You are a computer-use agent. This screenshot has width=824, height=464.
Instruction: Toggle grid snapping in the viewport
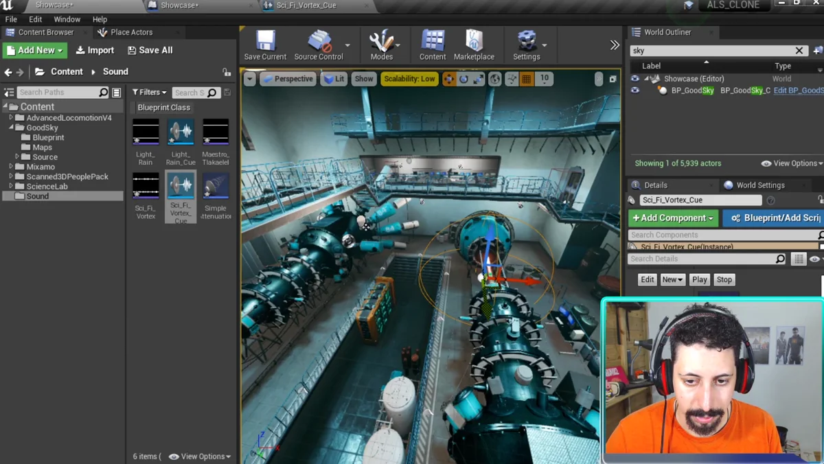point(527,79)
